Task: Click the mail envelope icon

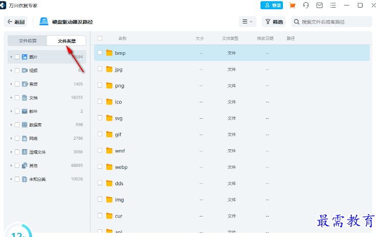Action: [319, 5]
